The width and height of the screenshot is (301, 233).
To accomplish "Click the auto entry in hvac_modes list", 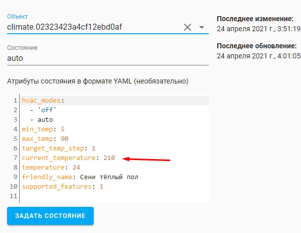I will (x=45, y=120).
